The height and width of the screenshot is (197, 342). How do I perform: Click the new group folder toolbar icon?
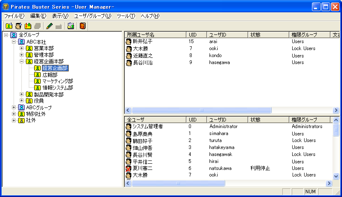[x=9, y=26]
